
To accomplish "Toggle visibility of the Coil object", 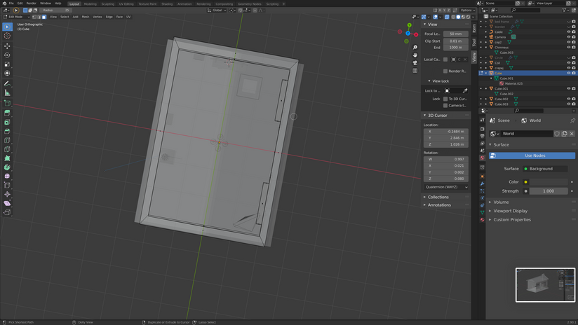I will [568, 63].
